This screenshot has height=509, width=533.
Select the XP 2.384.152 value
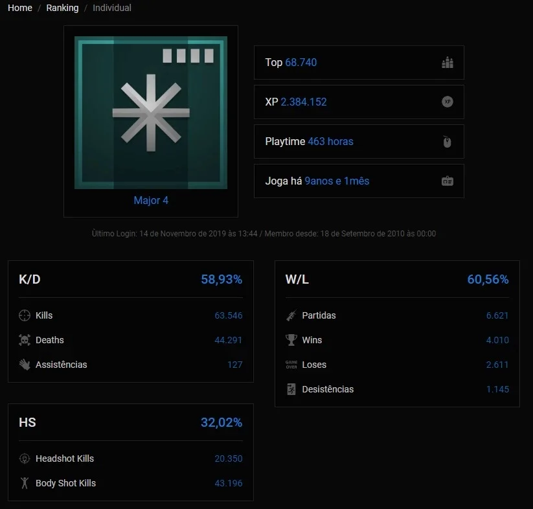click(x=304, y=102)
